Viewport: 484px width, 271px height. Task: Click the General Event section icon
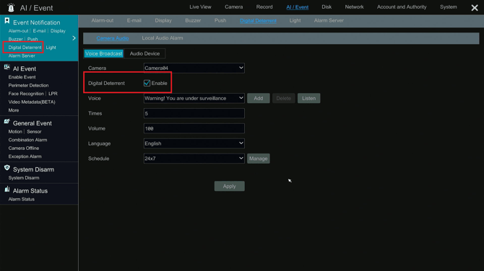point(7,122)
